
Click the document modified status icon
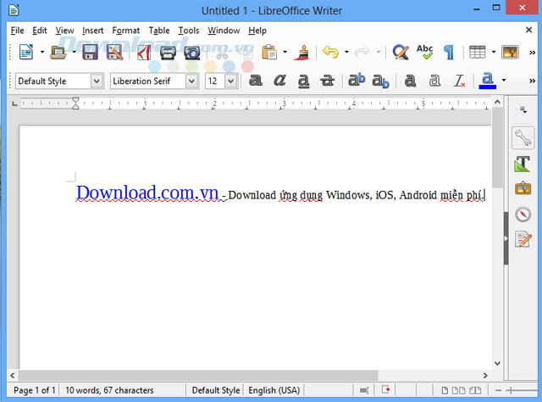click(386, 390)
